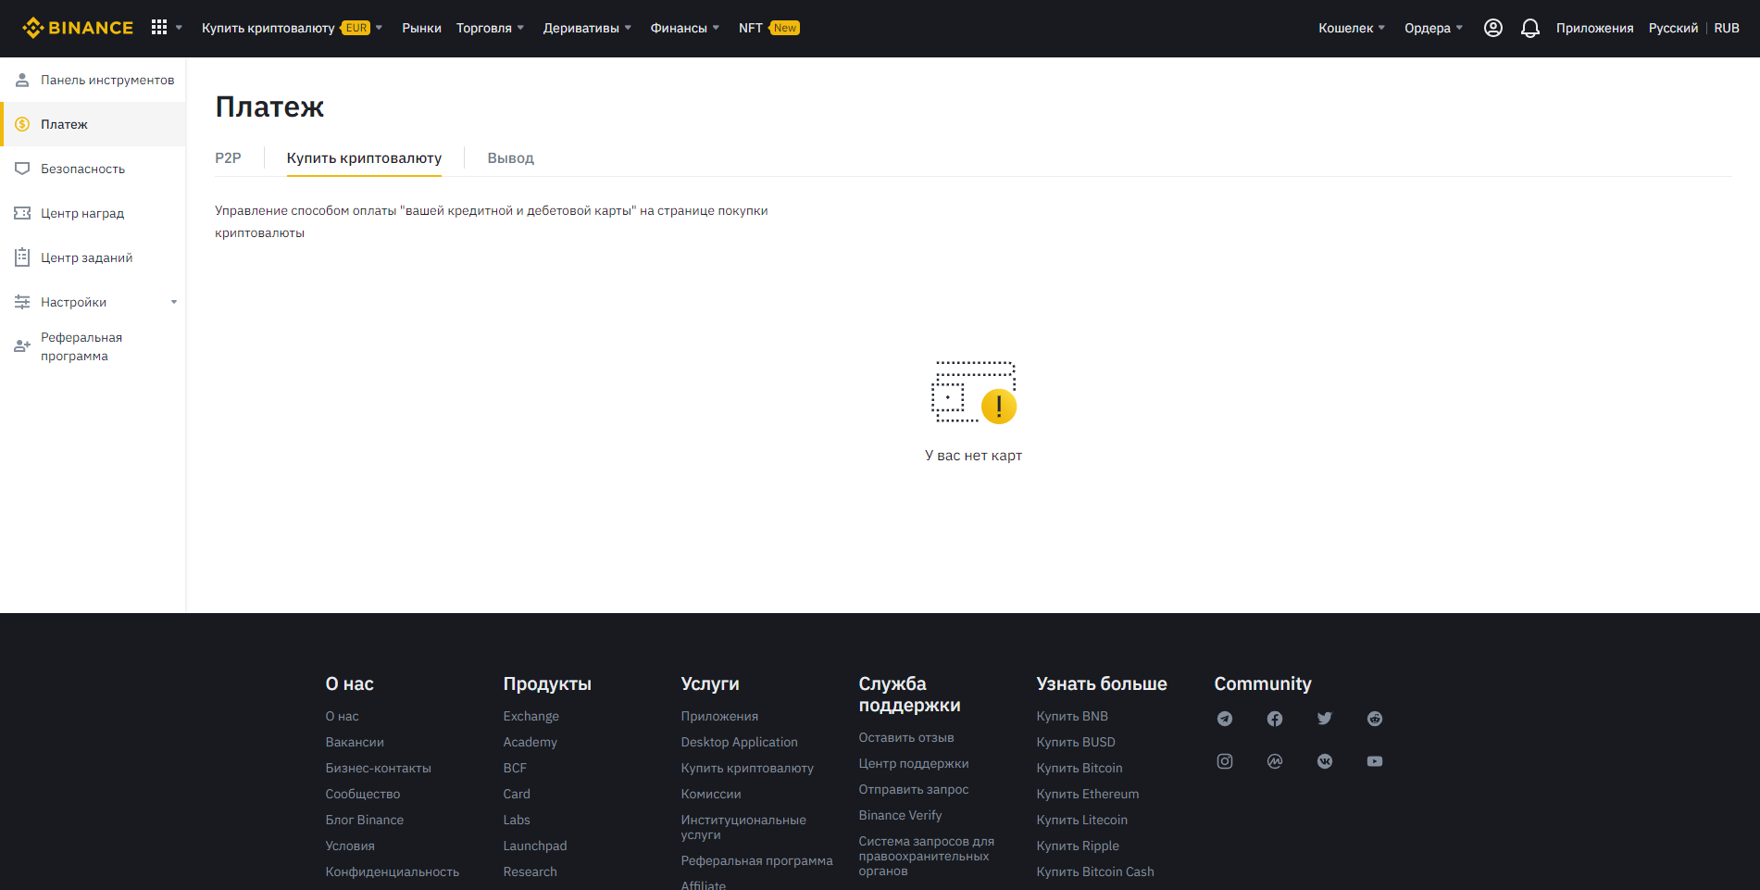The image size is (1760, 890).
Task: Open the Купить Bitcoin Cash footer link
Action: [1094, 871]
